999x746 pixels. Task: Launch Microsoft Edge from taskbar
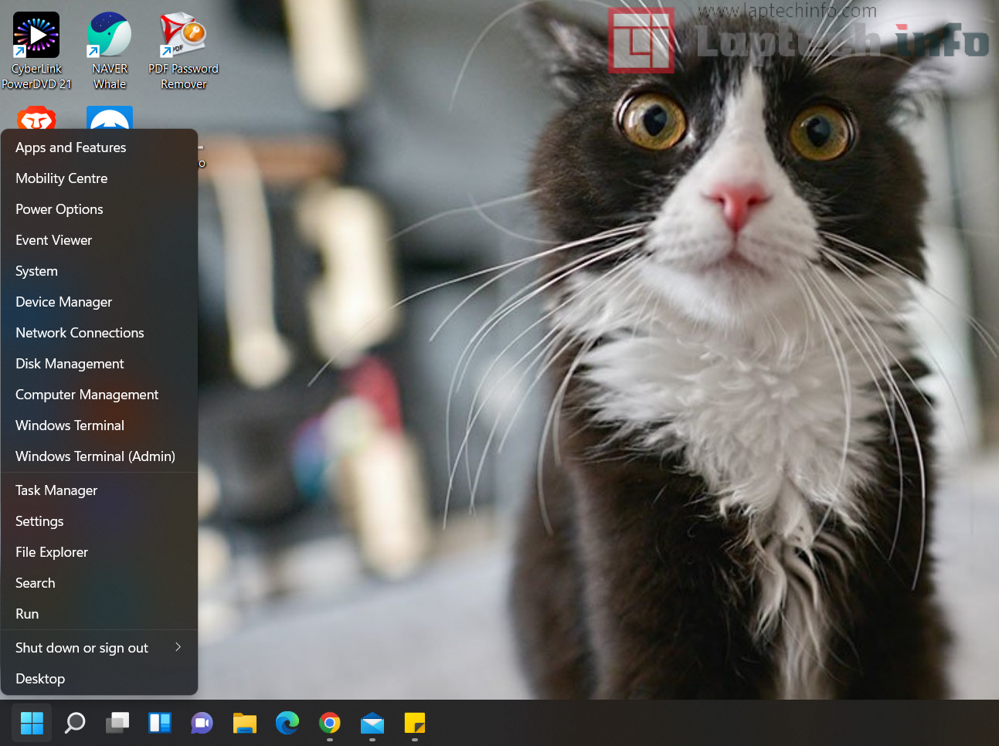click(x=287, y=723)
